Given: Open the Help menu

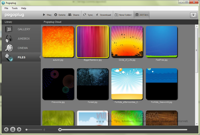Looking at the screenshot, I should 24,8.
